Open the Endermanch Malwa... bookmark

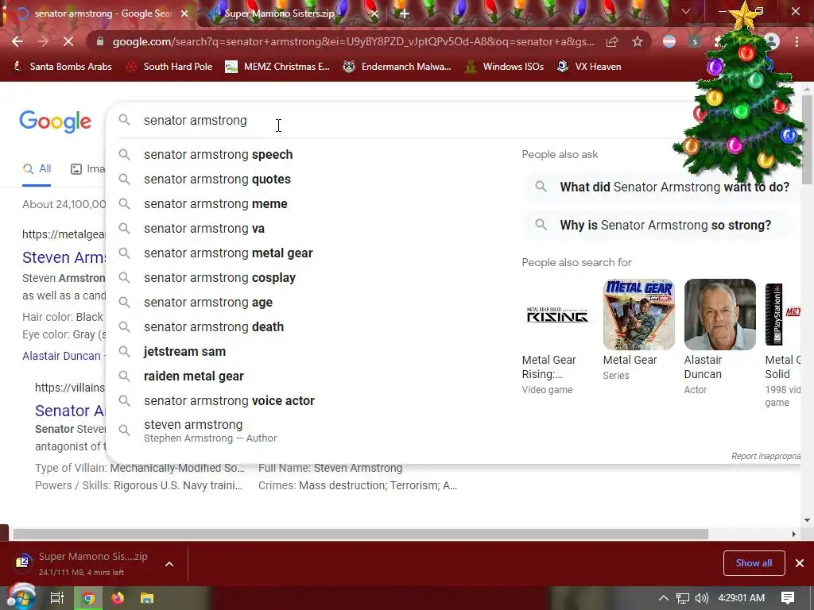click(x=397, y=67)
